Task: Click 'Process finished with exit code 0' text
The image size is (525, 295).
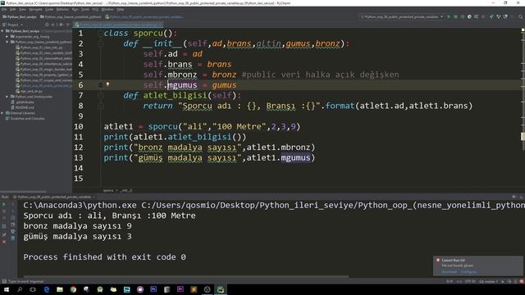Action: pyautogui.click(x=104, y=256)
